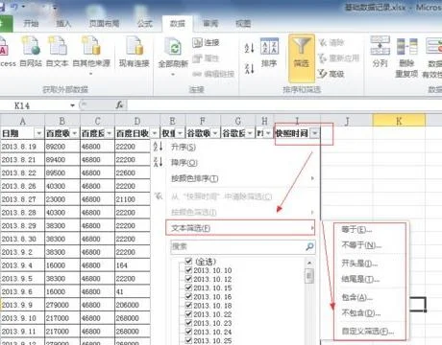
Task: Select 开头是(I)... begins-with filter option
Action: (359, 264)
